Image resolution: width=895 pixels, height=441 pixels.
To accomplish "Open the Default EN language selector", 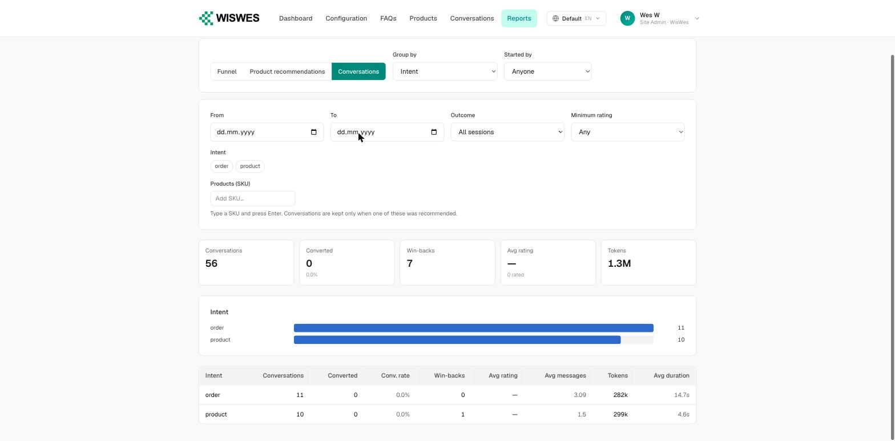I will click(576, 18).
